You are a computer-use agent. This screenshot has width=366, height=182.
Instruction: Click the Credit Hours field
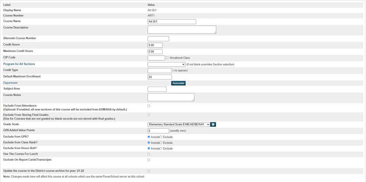[x=155, y=45]
